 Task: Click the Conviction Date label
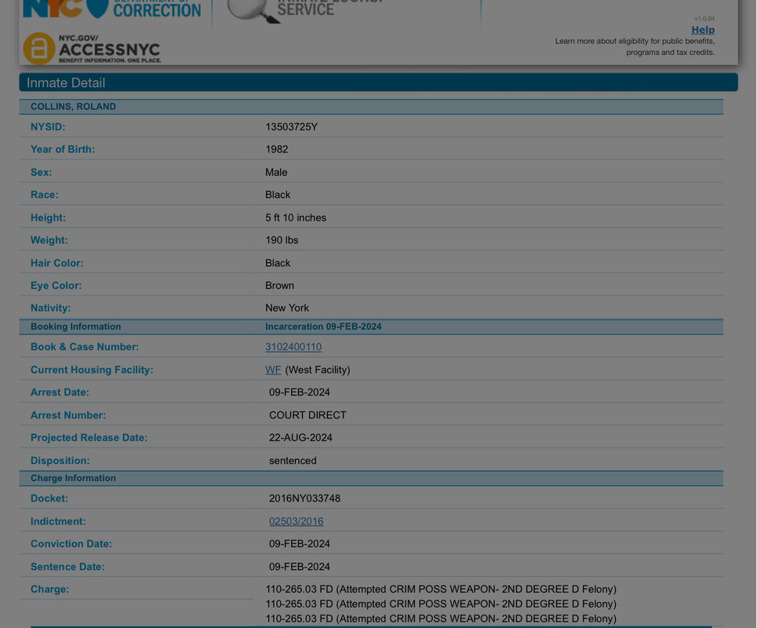coord(71,544)
